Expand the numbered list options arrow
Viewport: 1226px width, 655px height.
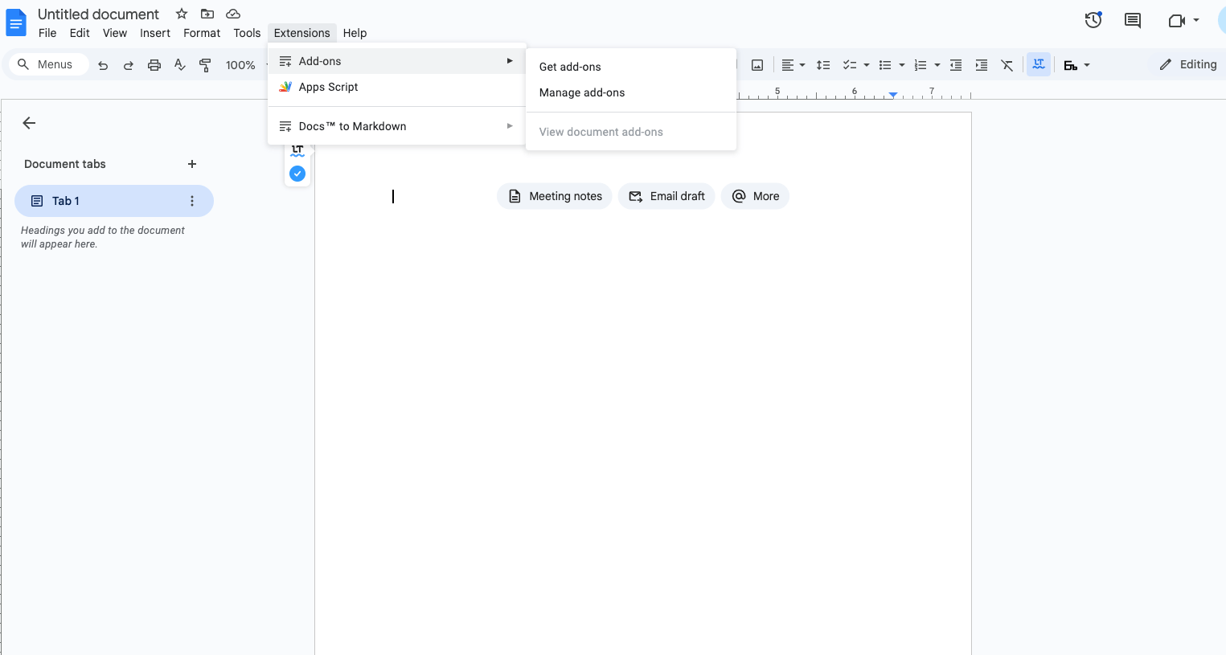point(937,65)
